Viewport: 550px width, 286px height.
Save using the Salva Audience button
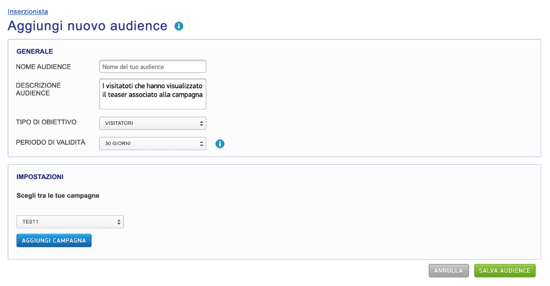(x=504, y=271)
